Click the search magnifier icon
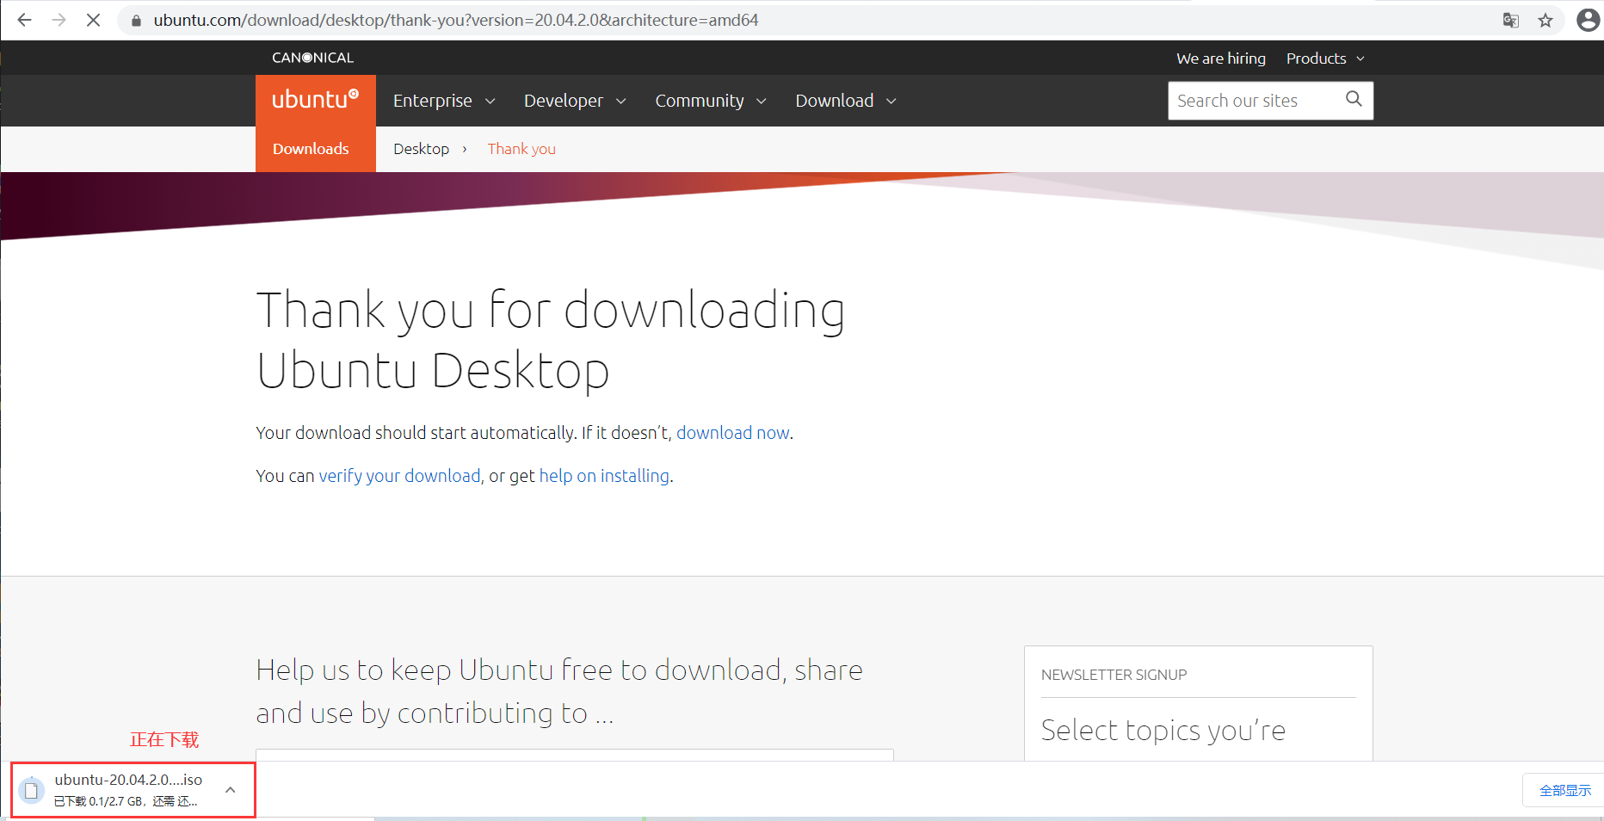Image resolution: width=1604 pixels, height=821 pixels. coord(1354,99)
